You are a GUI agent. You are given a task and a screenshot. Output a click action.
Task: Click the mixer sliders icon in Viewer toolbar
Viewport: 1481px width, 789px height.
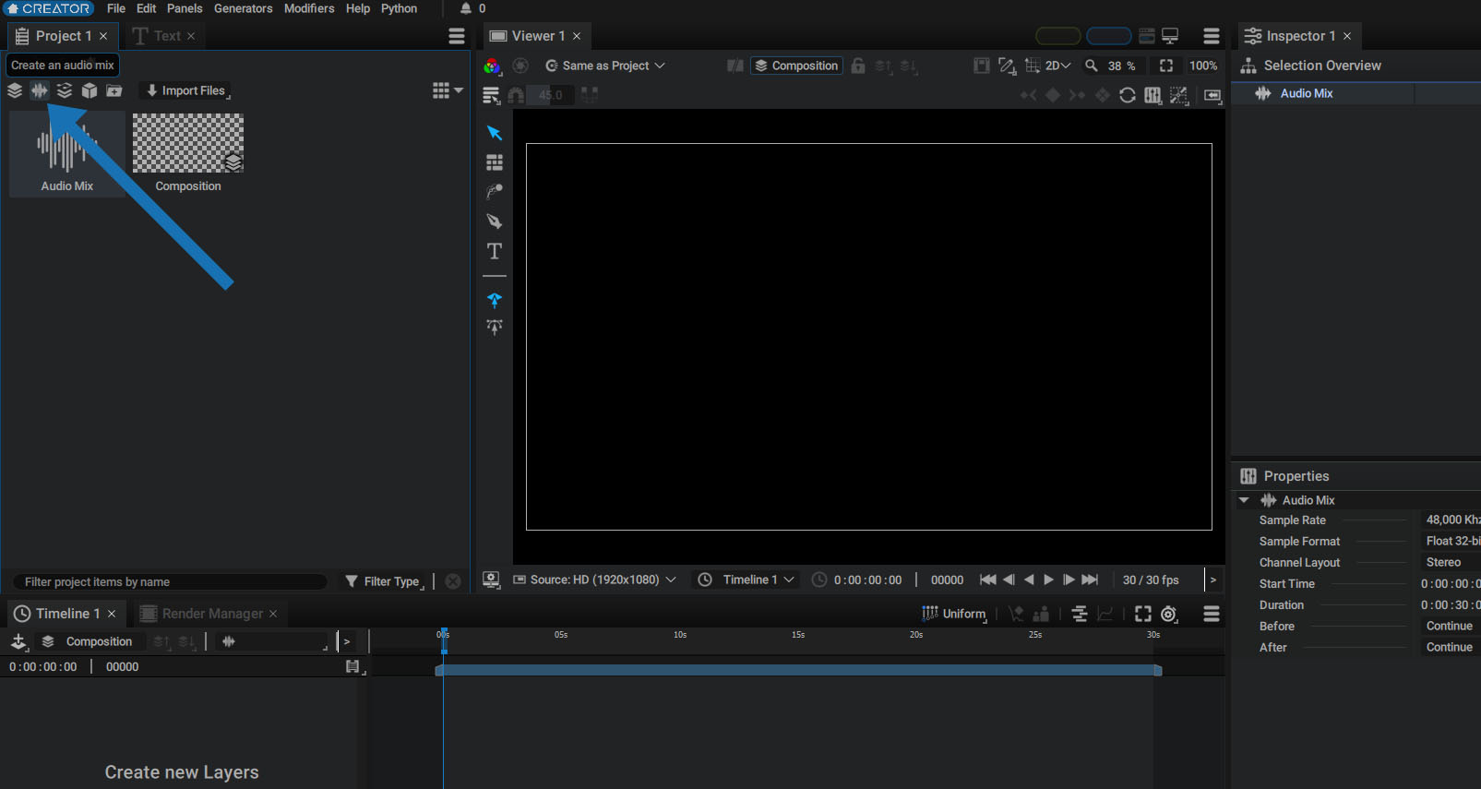click(x=1153, y=95)
